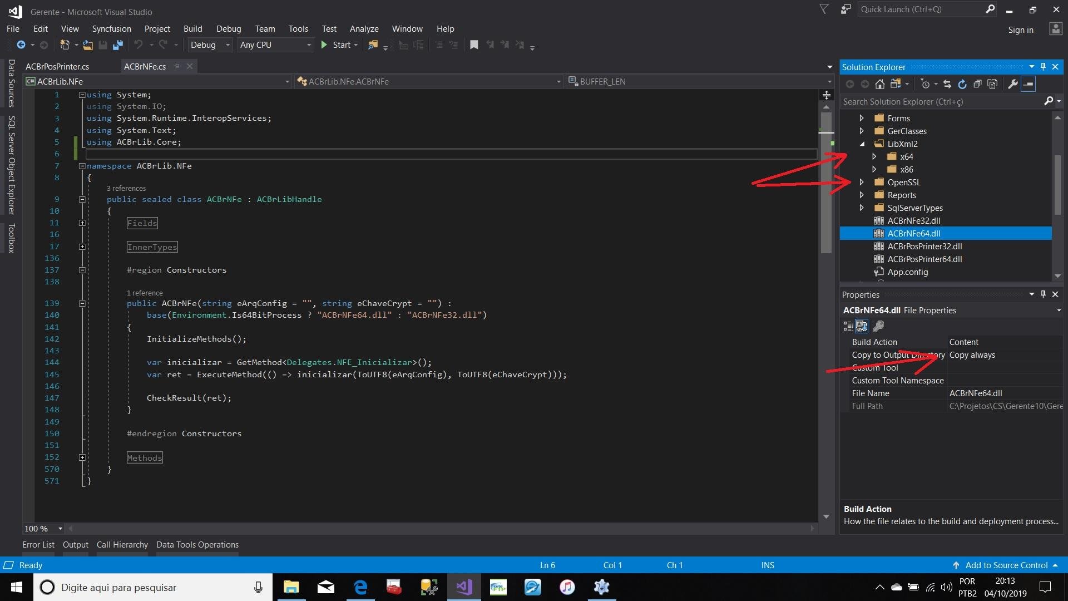Click the Search Solution Explorer input field
This screenshot has height=601, width=1068.
click(942, 101)
